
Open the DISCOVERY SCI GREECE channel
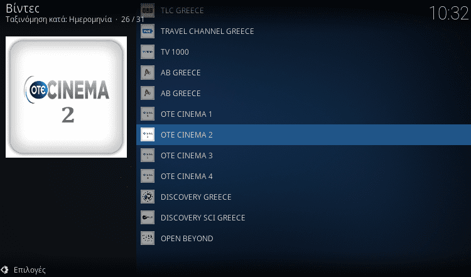click(304, 217)
